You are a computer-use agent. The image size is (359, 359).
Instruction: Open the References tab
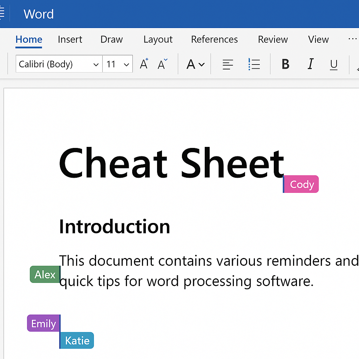click(x=214, y=39)
